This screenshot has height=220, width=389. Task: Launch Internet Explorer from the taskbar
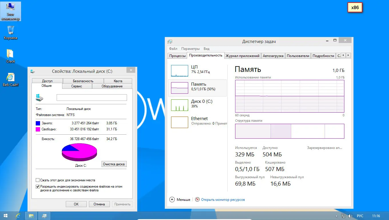click(x=18, y=216)
